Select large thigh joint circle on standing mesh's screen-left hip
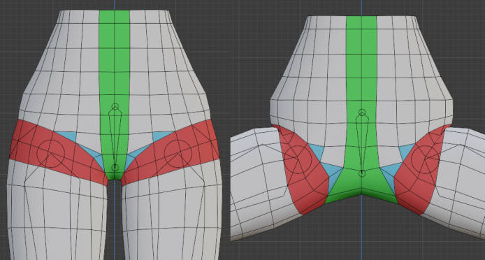Screen dimensions: 485x260 coord(51,154)
